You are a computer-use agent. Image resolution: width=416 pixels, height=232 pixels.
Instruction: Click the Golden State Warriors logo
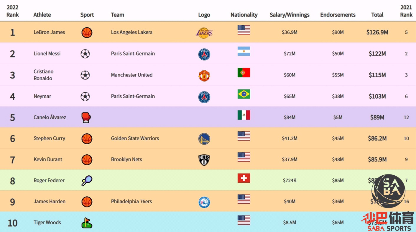click(x=204, y=139)
